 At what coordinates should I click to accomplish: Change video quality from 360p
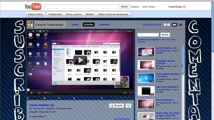pyautogui.click(x=125, y=93)
